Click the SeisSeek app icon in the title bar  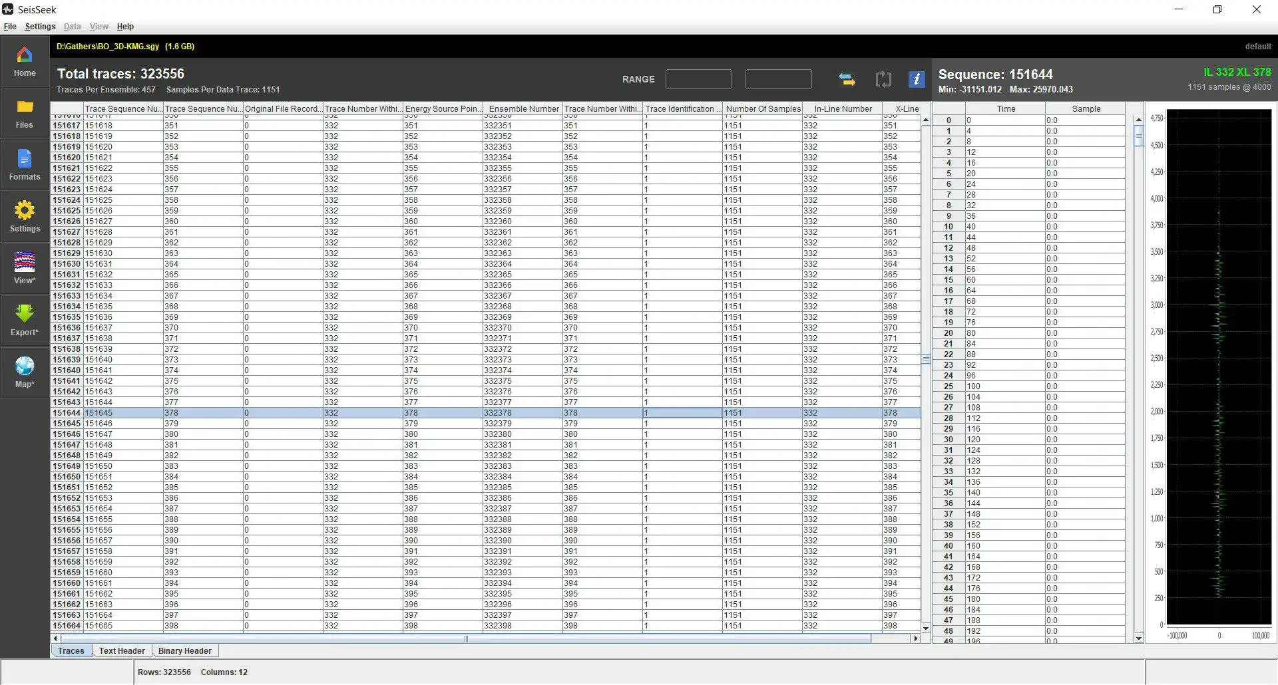point(8,9)
